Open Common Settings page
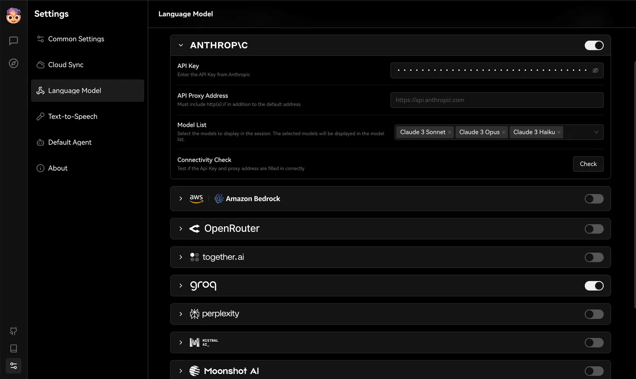 point(87,39)
